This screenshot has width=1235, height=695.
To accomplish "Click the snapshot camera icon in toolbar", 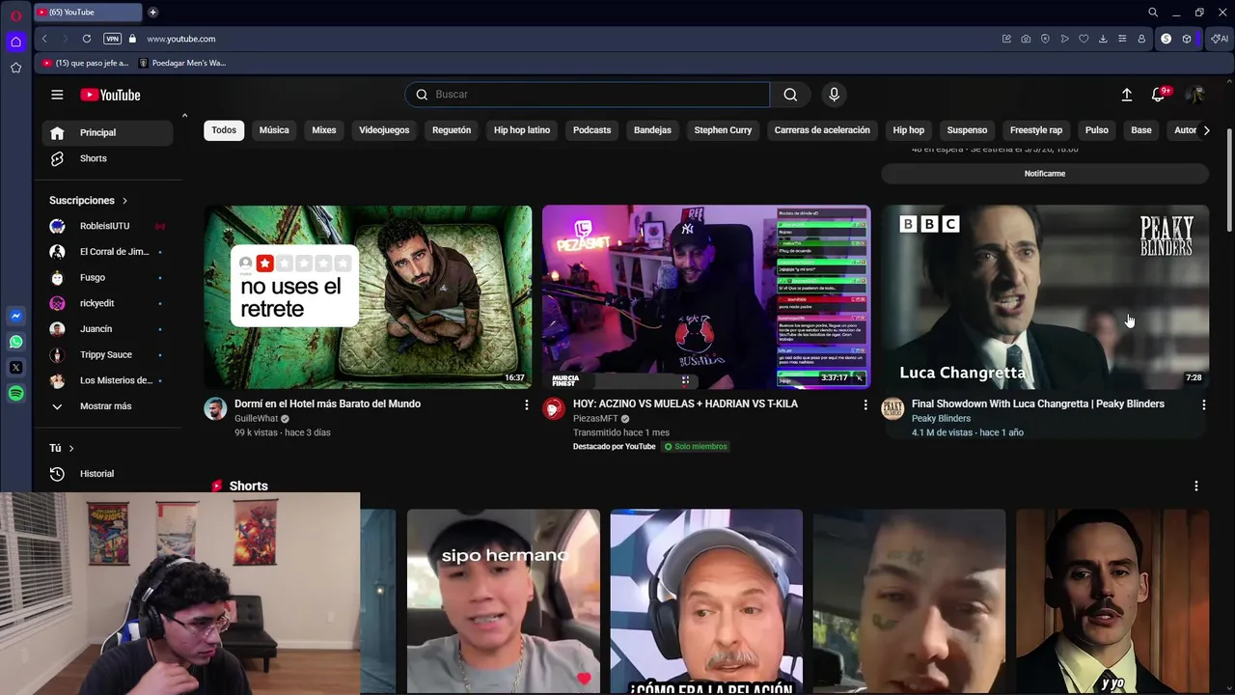I will 1026,39.
